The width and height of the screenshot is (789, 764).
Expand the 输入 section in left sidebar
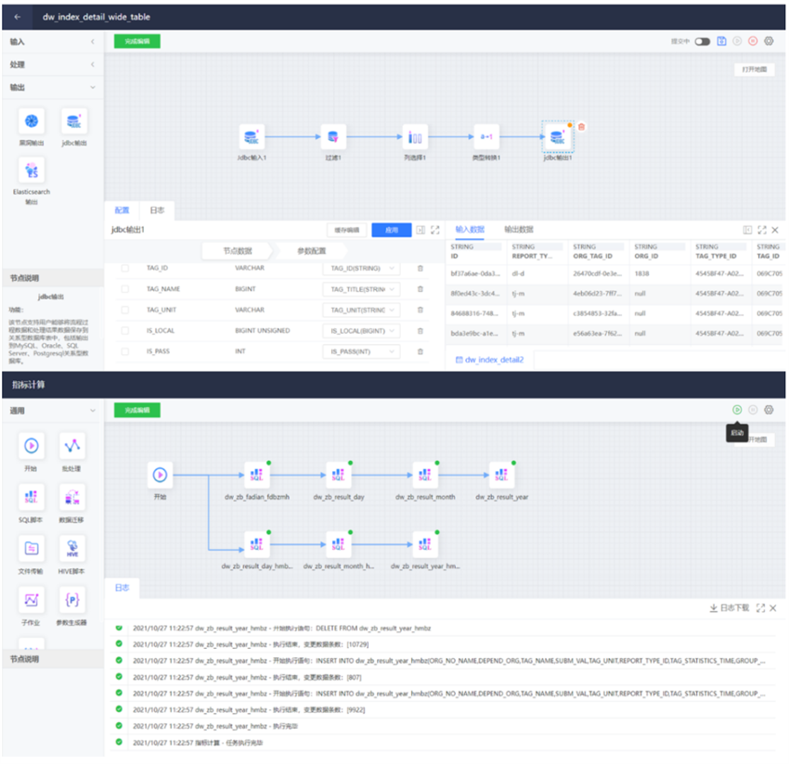pos(52,42)
